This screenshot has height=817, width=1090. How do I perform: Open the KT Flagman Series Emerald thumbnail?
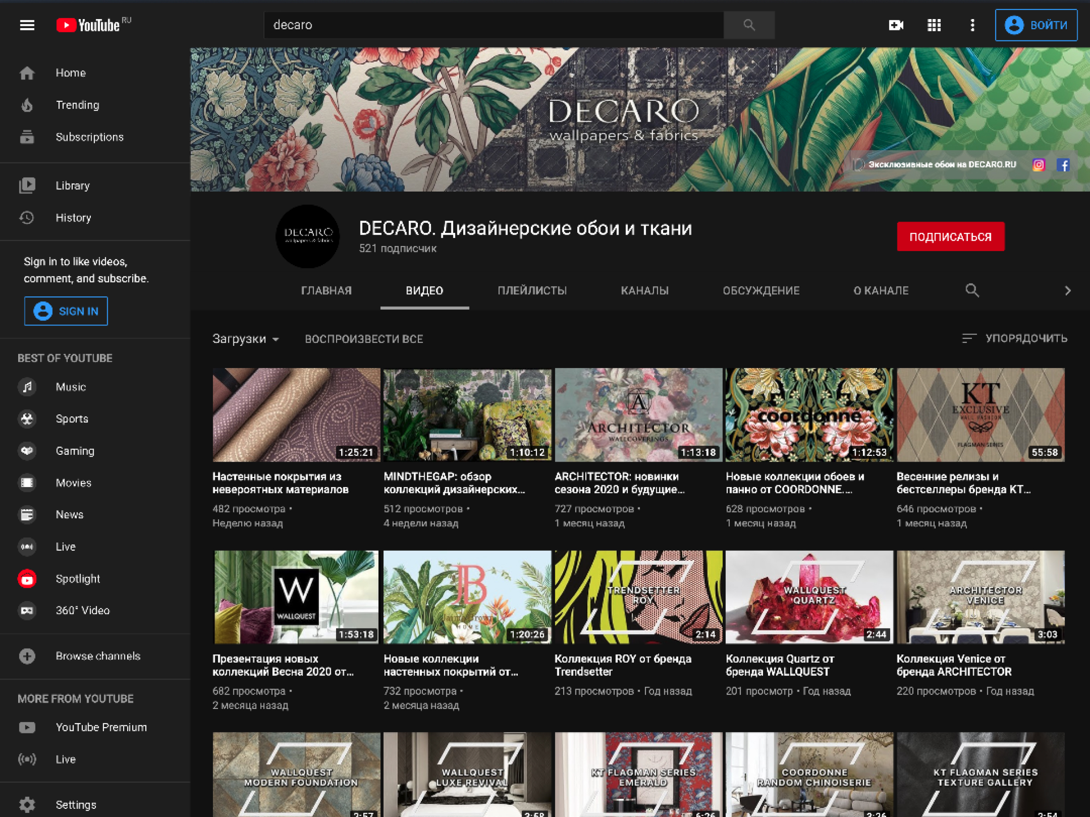tap(638, 775)
